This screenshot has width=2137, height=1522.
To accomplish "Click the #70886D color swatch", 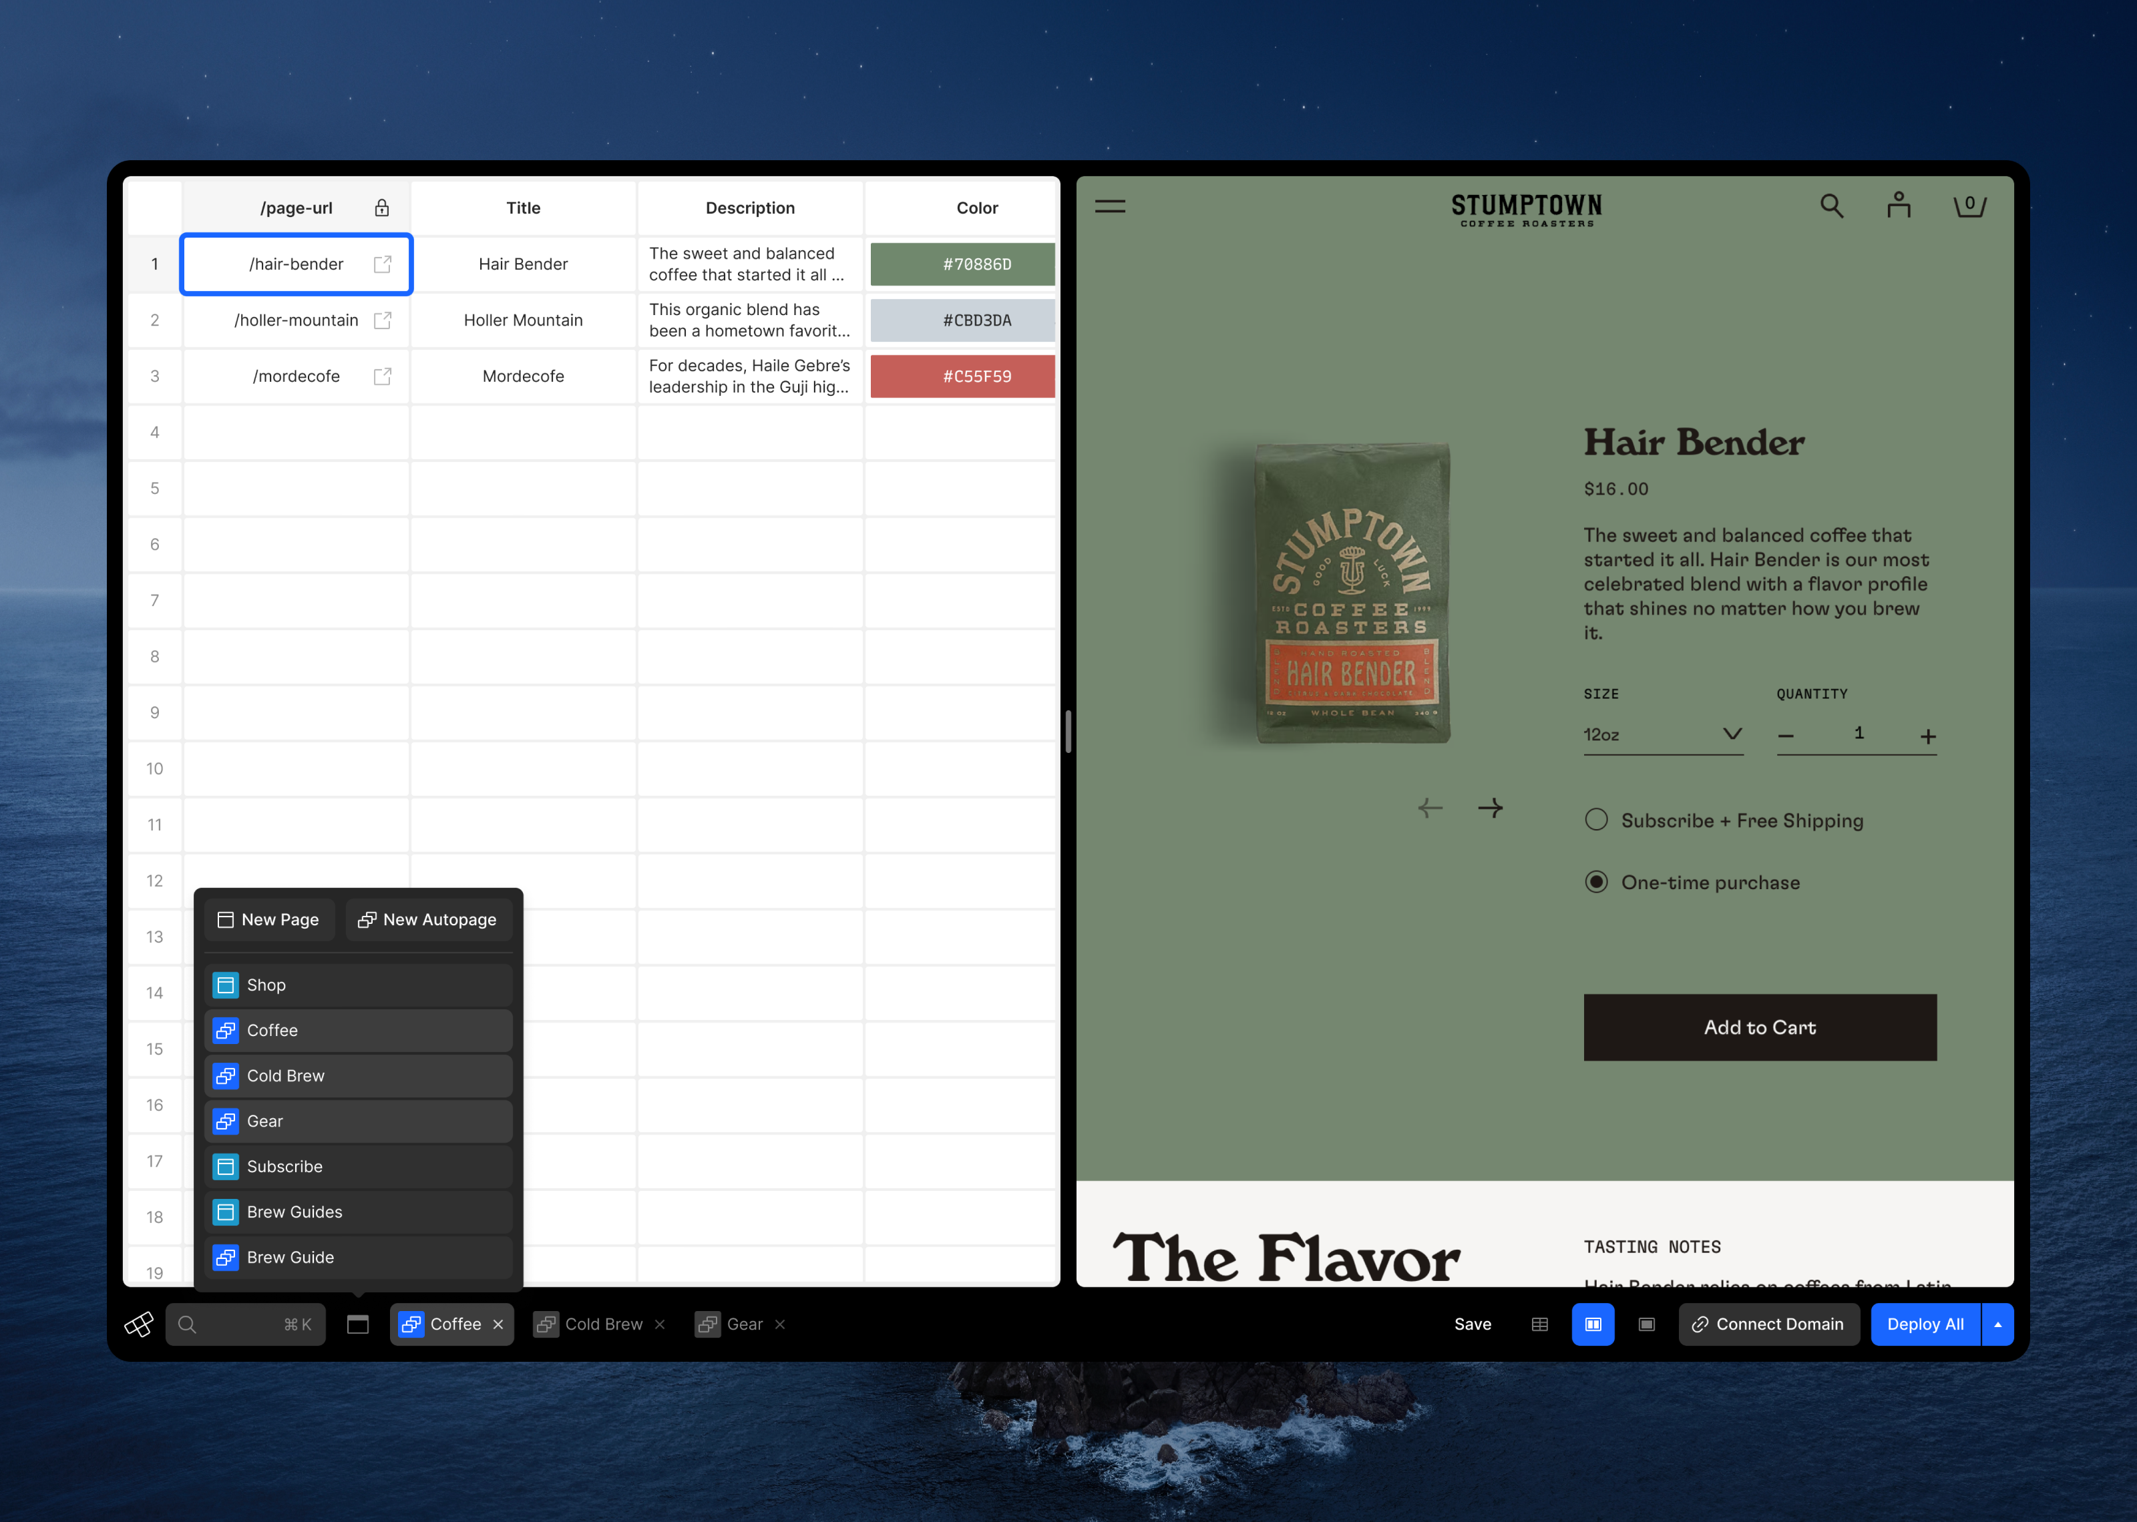I will point(962,264).
